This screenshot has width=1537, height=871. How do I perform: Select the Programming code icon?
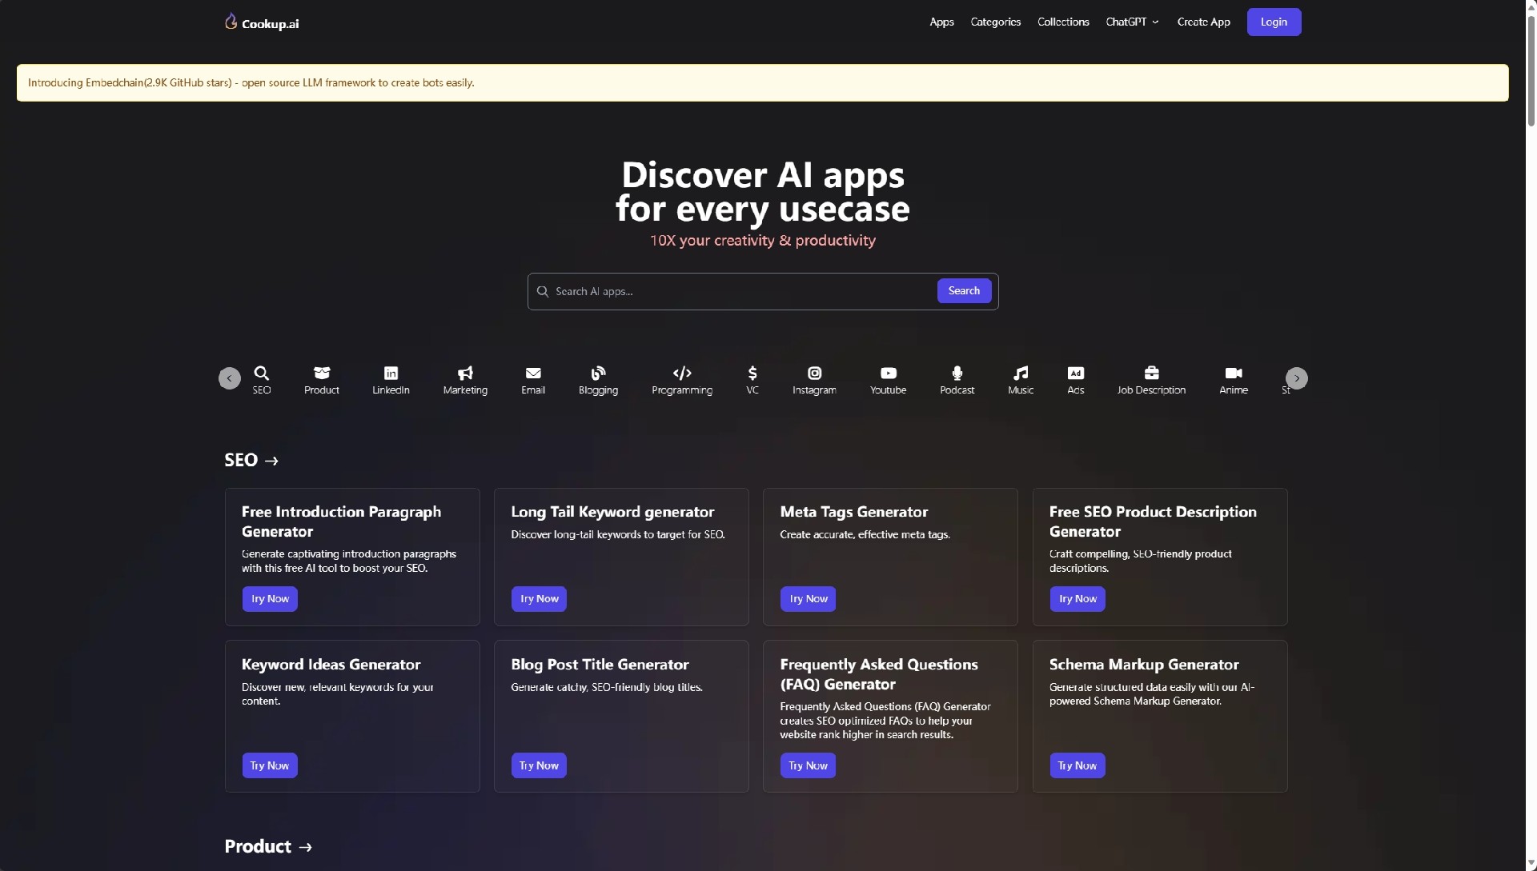pos(682,374)
